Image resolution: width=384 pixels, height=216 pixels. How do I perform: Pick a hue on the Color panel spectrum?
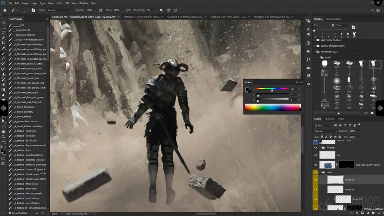[272, 108]
